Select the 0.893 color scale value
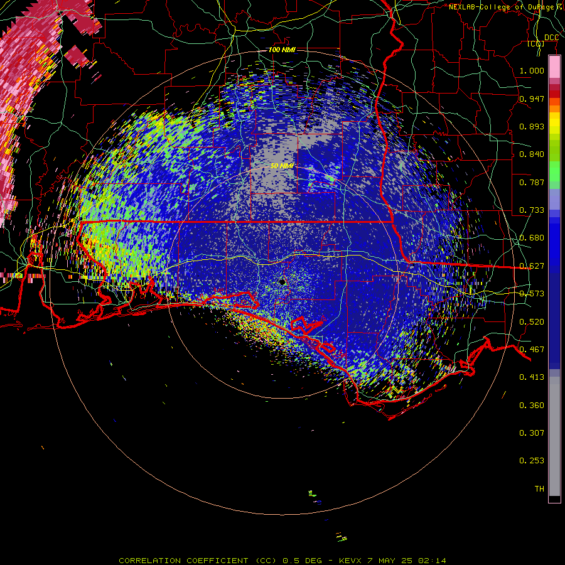The width and height of the screenshot is (565, 565). click(x=532, y=126)
